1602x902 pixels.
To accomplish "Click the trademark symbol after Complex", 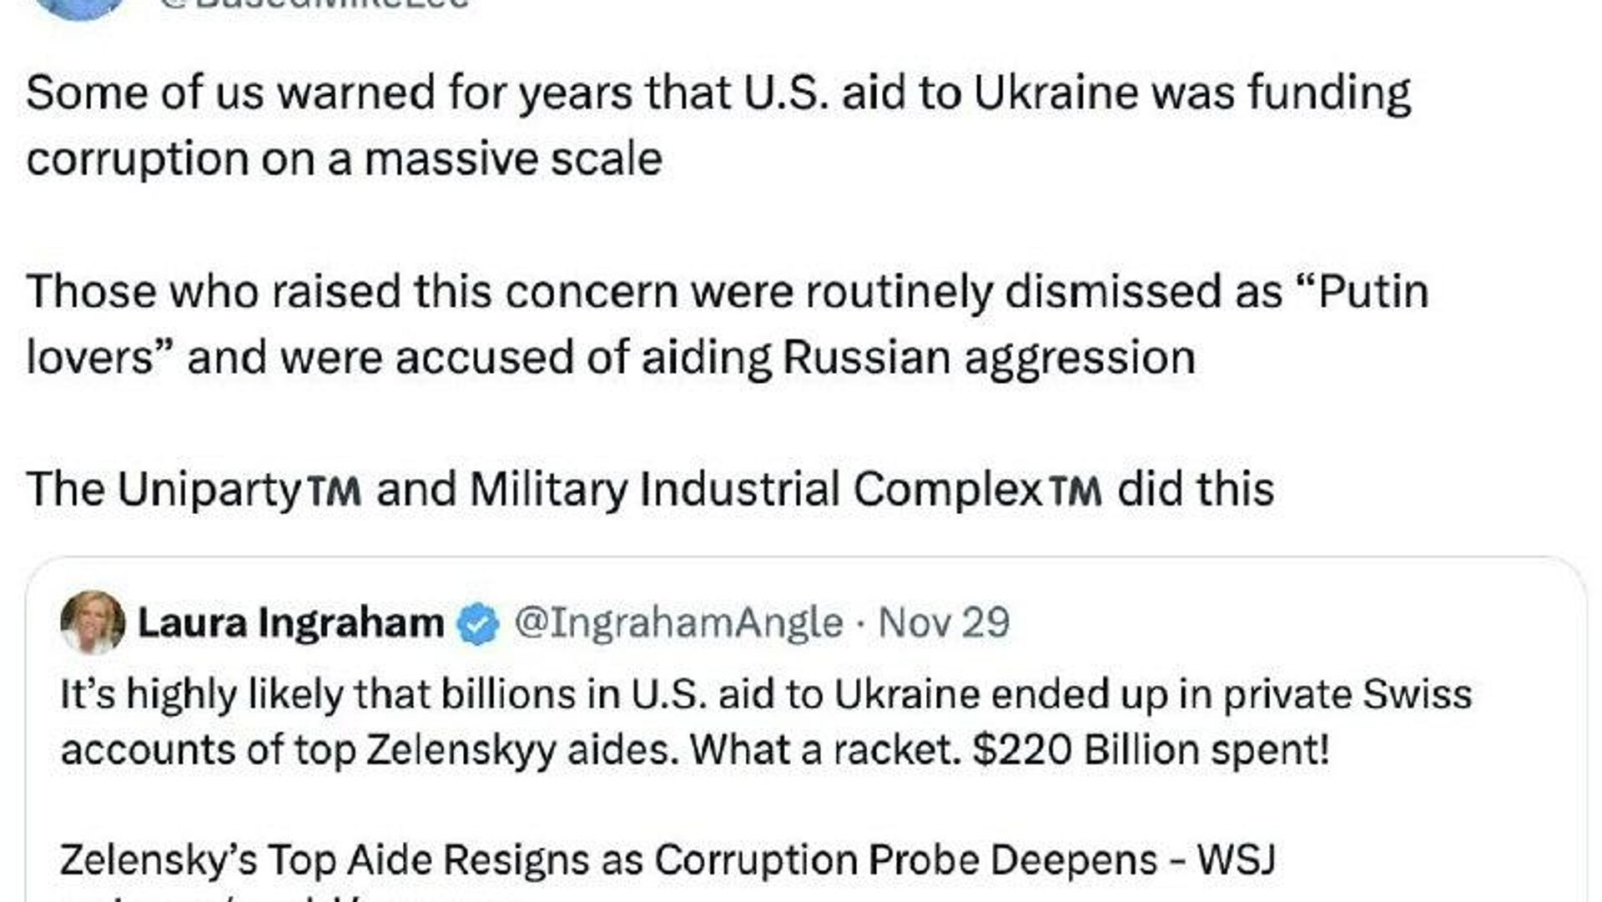I will coord(1074,491).
